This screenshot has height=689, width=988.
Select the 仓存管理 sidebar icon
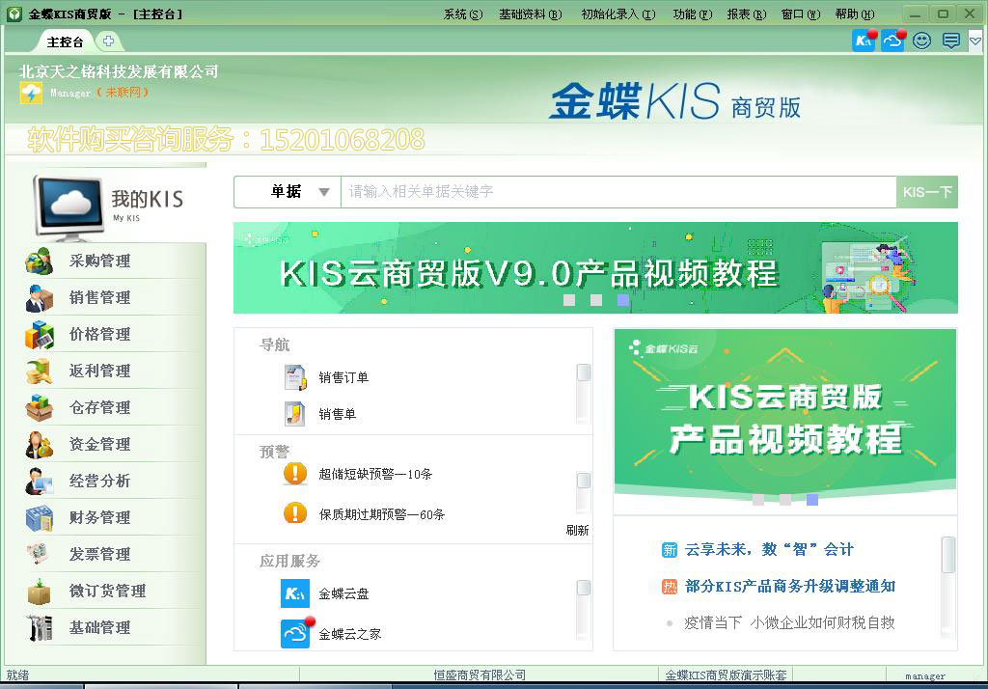coord(39,407)
